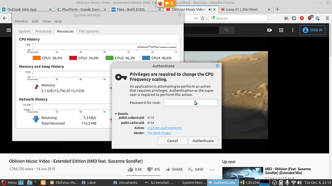Pick the CPU1 orange color swatch

click(37, 58)
